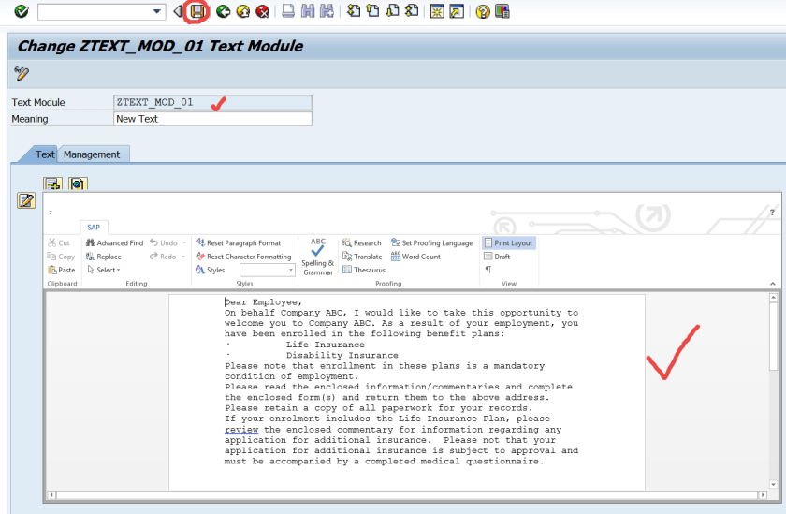Click the First Page icon
The width and height of the screenshot is (786, 514).
coord(354,10)
